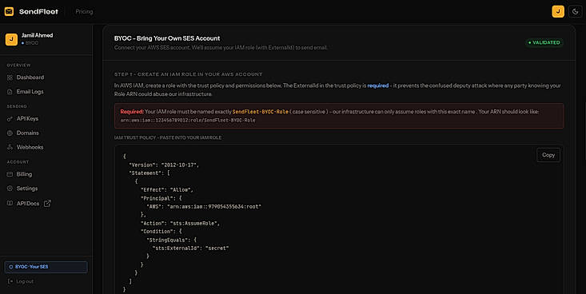The image size is (586, 294).
Task: Click the Domains globe icon
Action: (10, 133)
